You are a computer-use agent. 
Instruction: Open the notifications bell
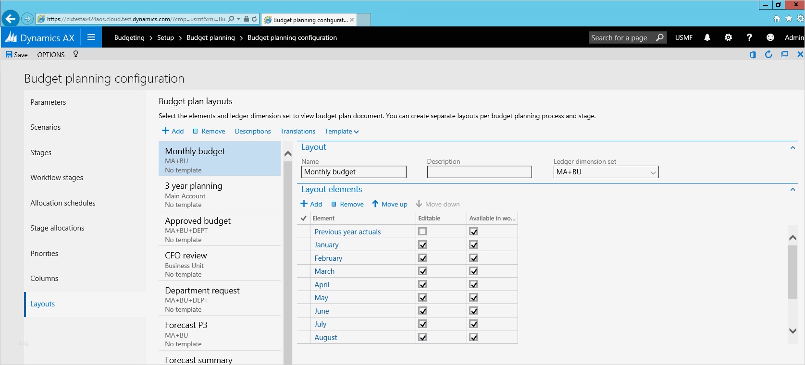pyautogui.click(x=707, y=37)
